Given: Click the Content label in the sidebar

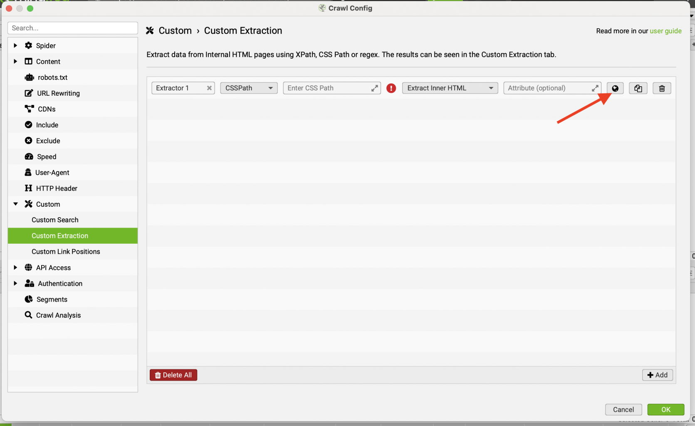Looking at the screenshot, I should click(48, 62).
